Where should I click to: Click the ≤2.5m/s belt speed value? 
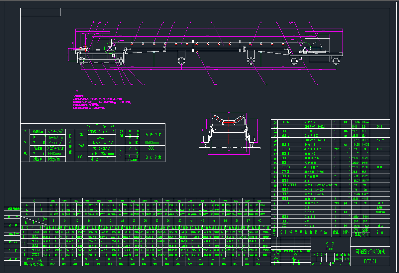click(x=56, y=143)
